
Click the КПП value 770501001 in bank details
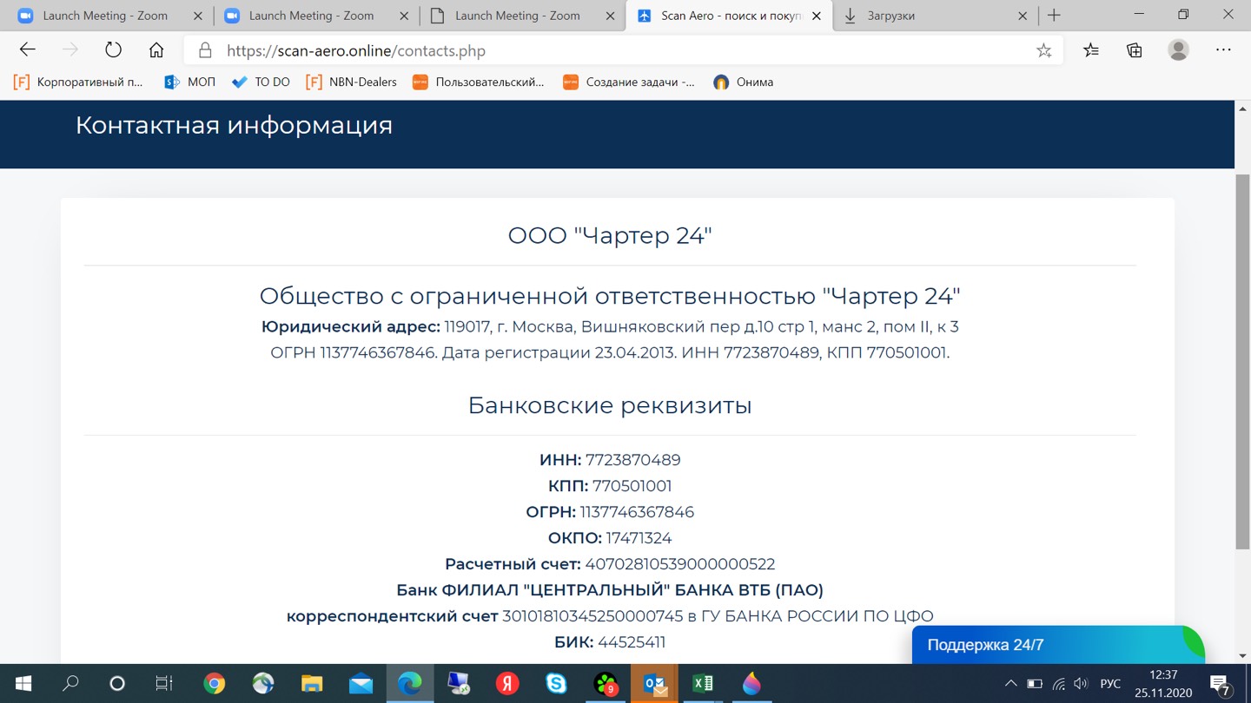pyautogui.click(x=632, y=486)
